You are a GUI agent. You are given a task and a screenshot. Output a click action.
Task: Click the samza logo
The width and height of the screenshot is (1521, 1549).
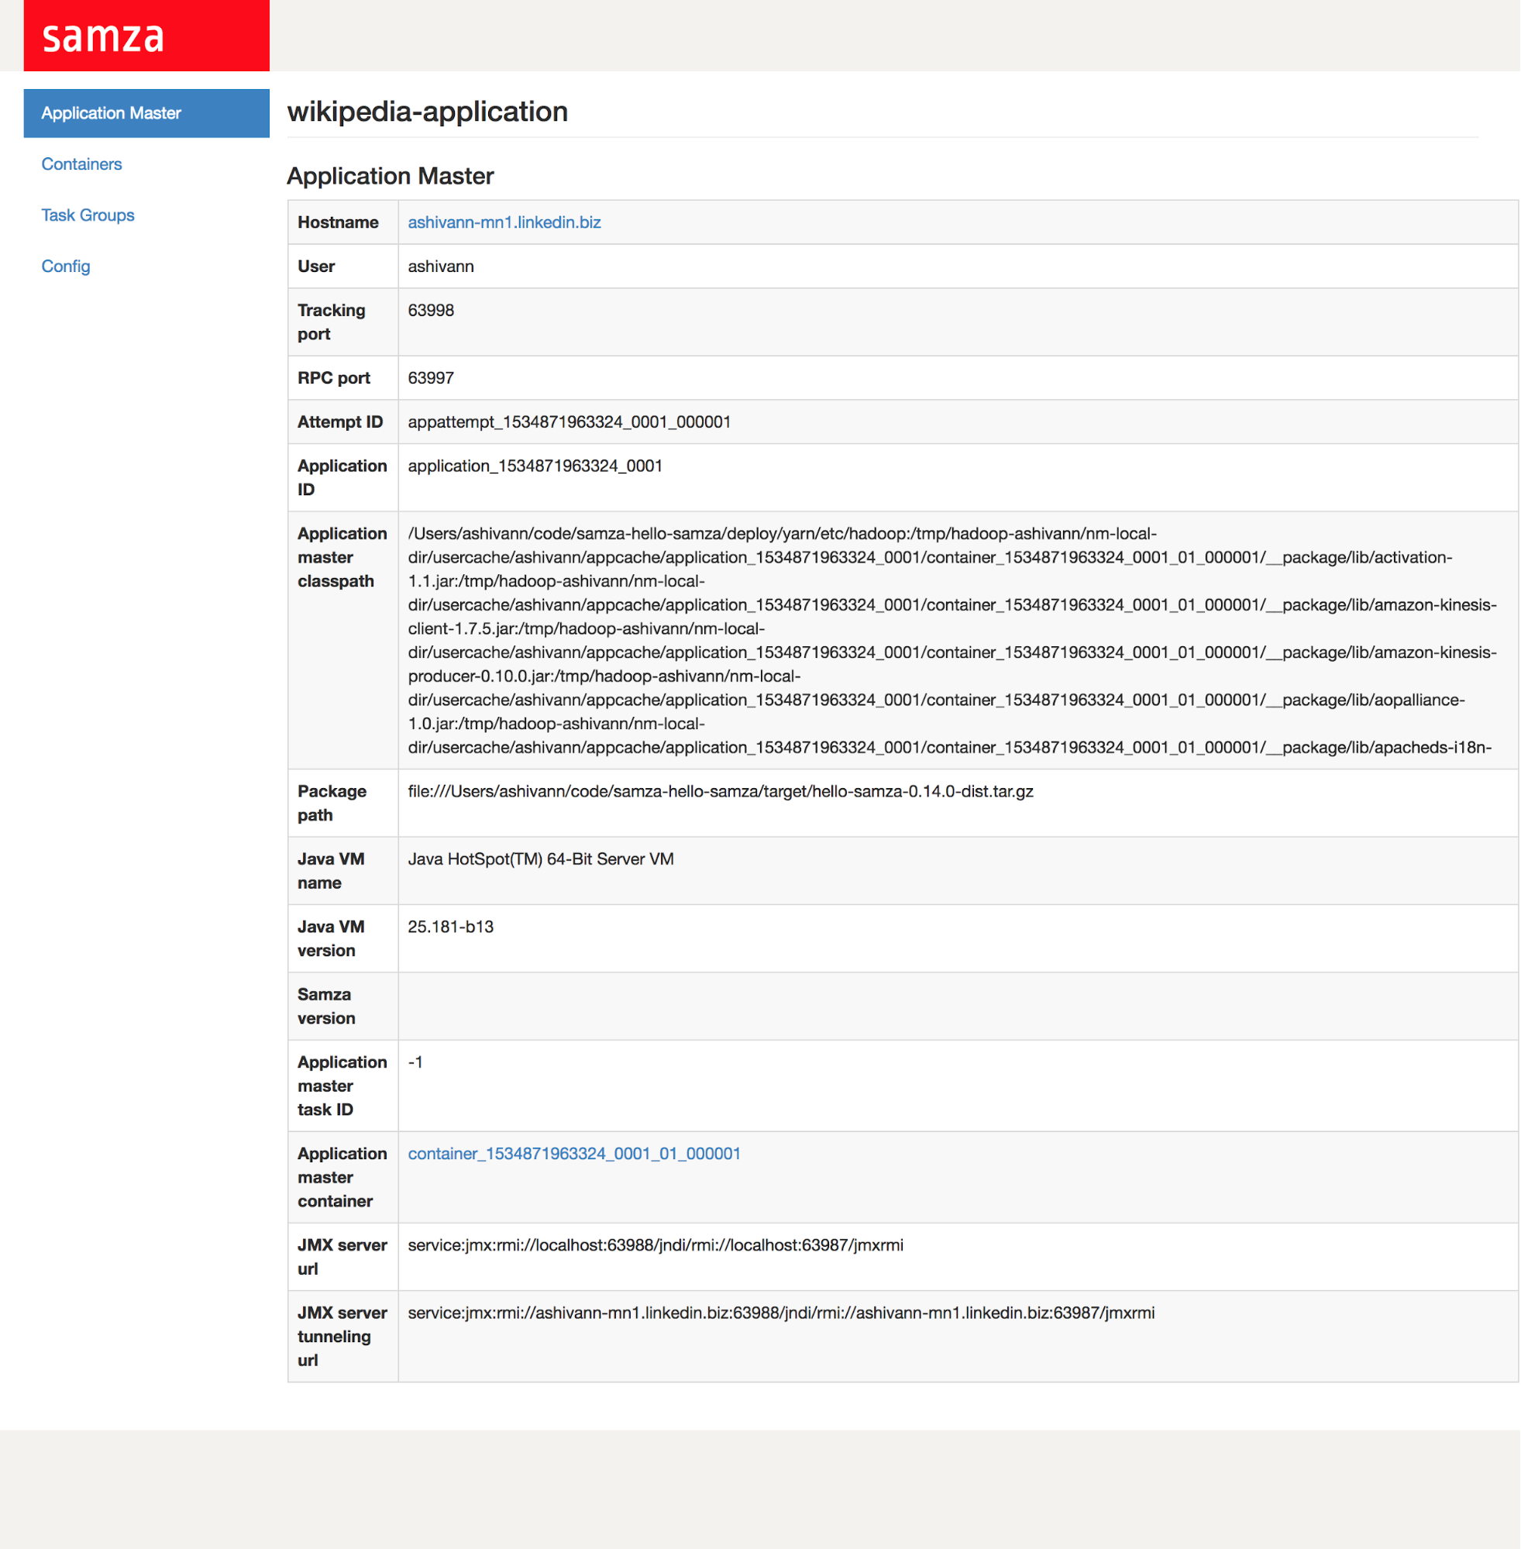click(104, 36)
